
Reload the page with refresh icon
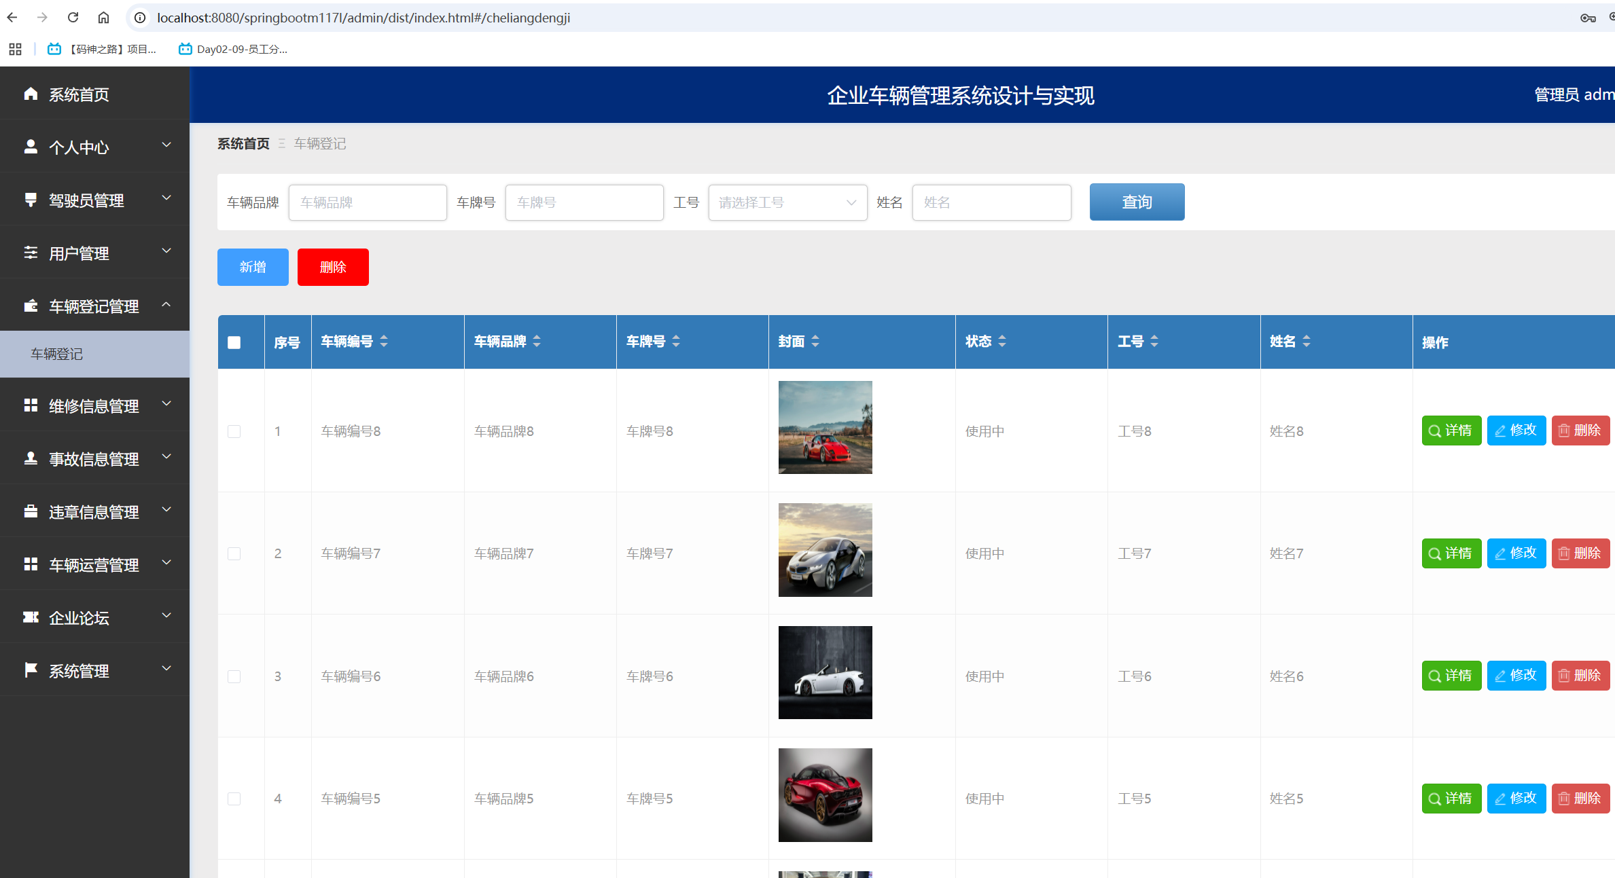(x=73, y=18)
